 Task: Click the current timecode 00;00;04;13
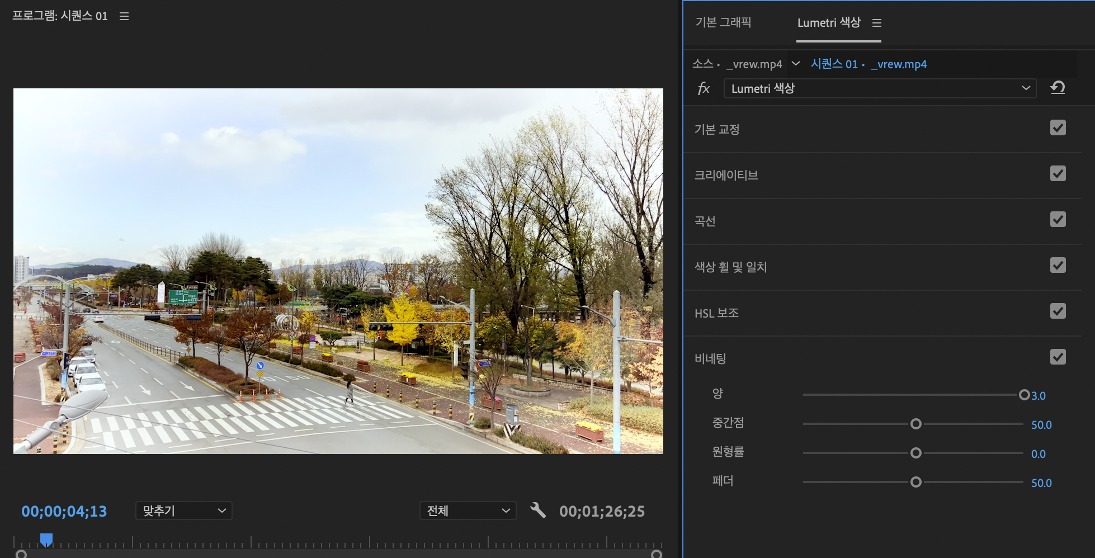(64, 511)
